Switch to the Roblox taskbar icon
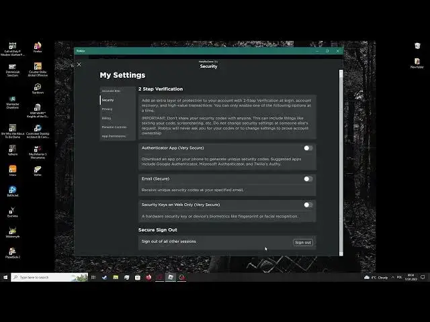The image size is (430, 322). [x=171, y=277]
